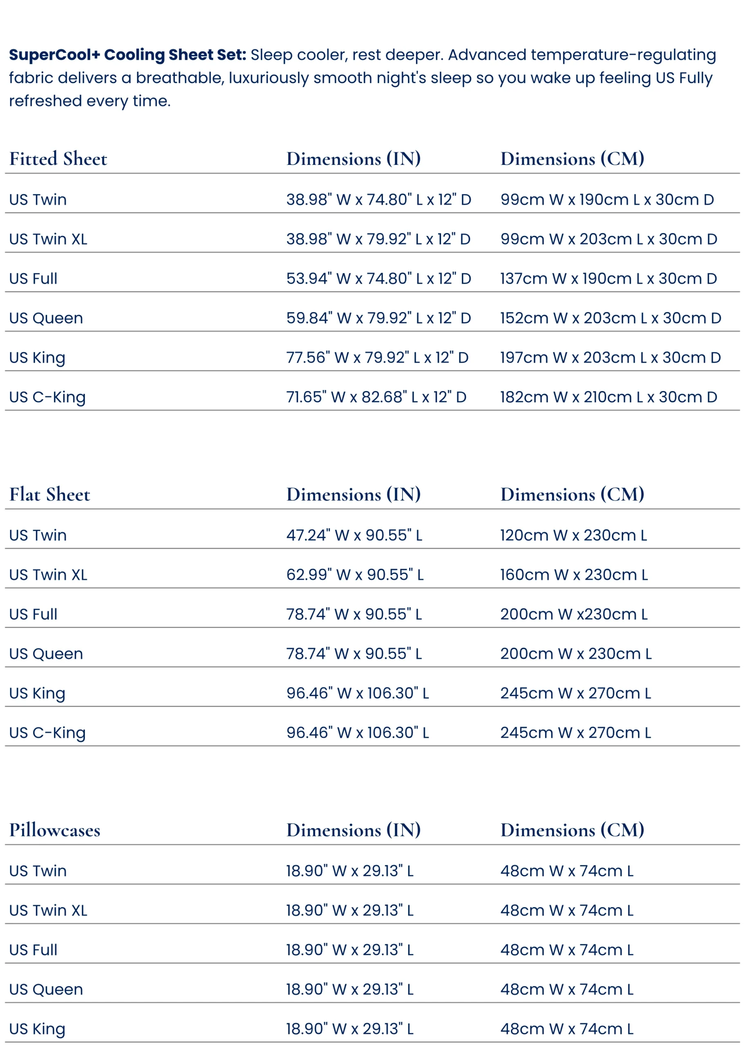This screenshot has height=1047, width=745.
Task: Click 182cm W x 210cm L x 30cm D
Action: pyautogui.click(x=608, y=397)
